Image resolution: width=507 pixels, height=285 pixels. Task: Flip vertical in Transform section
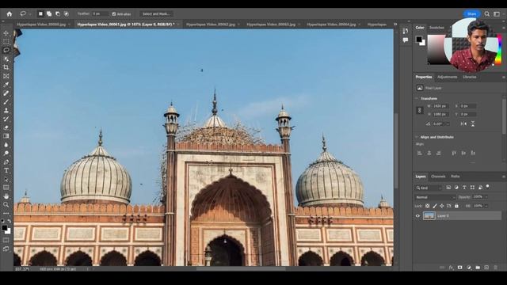pos(473,123)
